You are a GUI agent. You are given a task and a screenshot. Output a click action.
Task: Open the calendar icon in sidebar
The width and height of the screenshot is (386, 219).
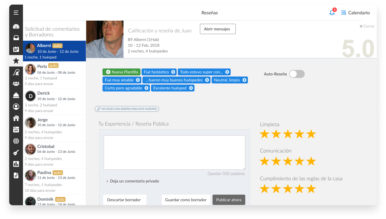point(16,49)
